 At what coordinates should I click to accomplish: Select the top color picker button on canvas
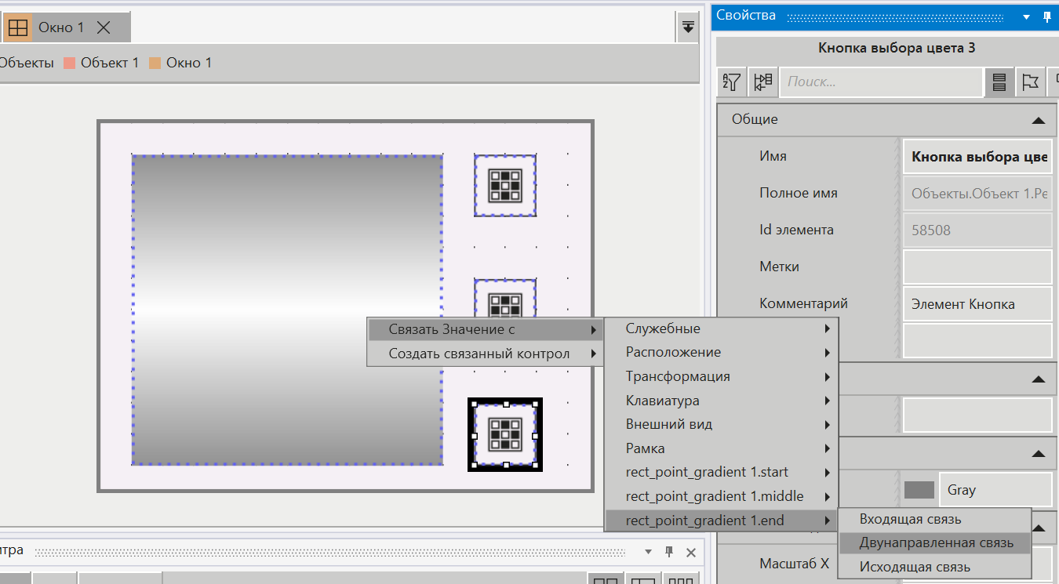505,185
